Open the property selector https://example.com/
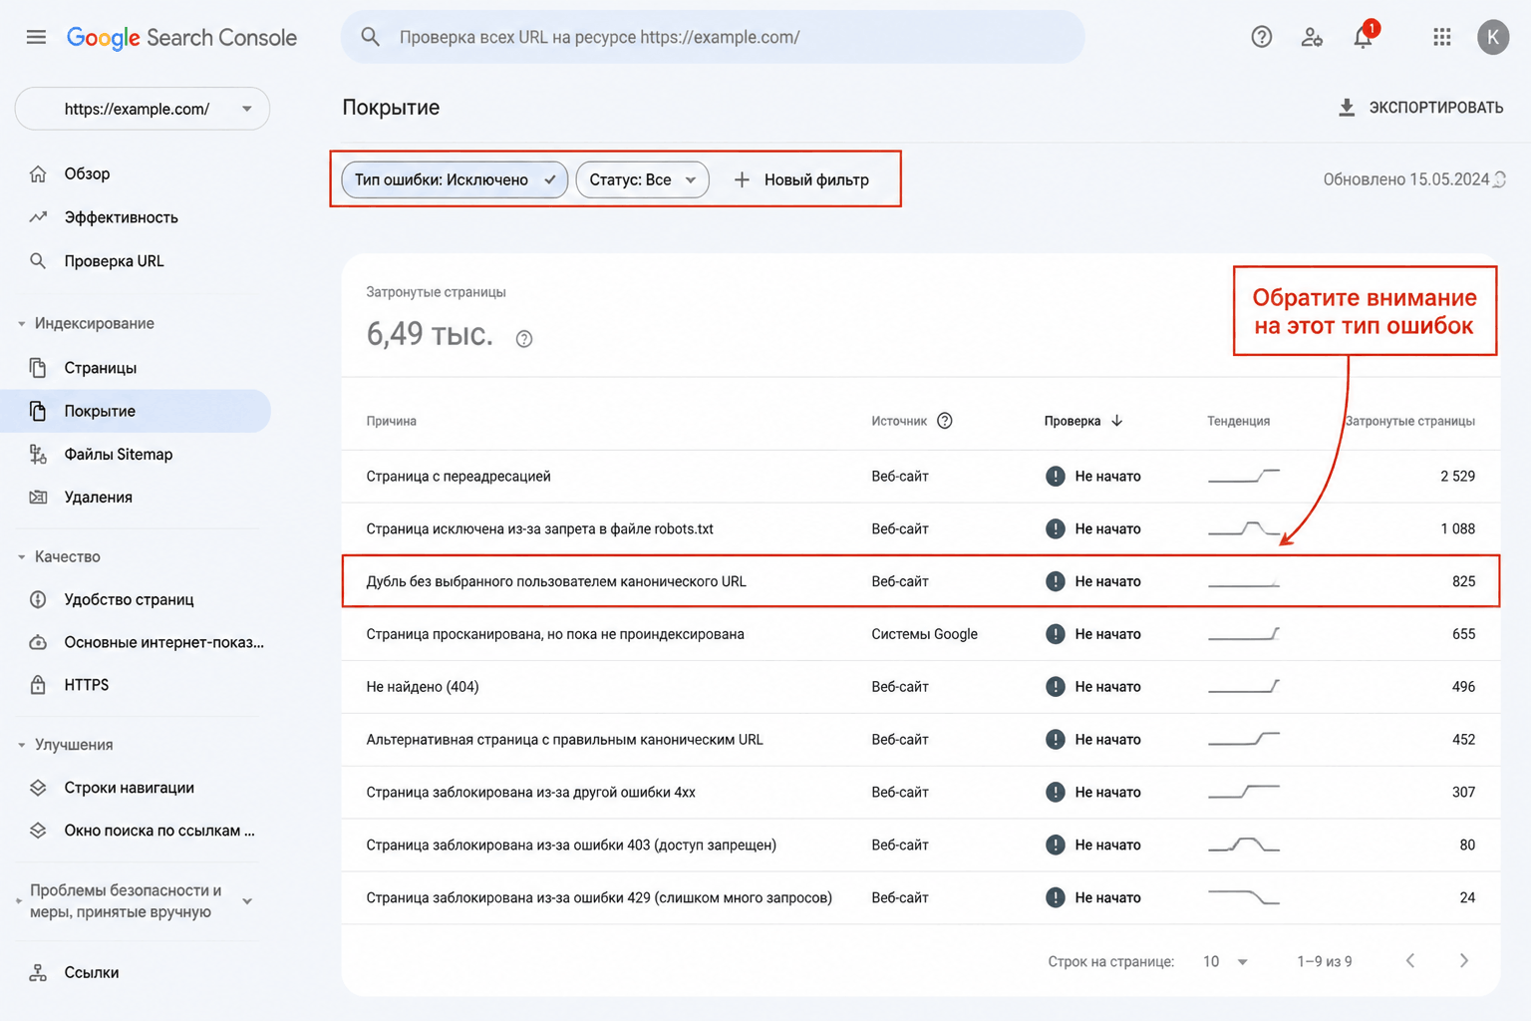This screenshot has height=1021, width=1531. point(143,109)
